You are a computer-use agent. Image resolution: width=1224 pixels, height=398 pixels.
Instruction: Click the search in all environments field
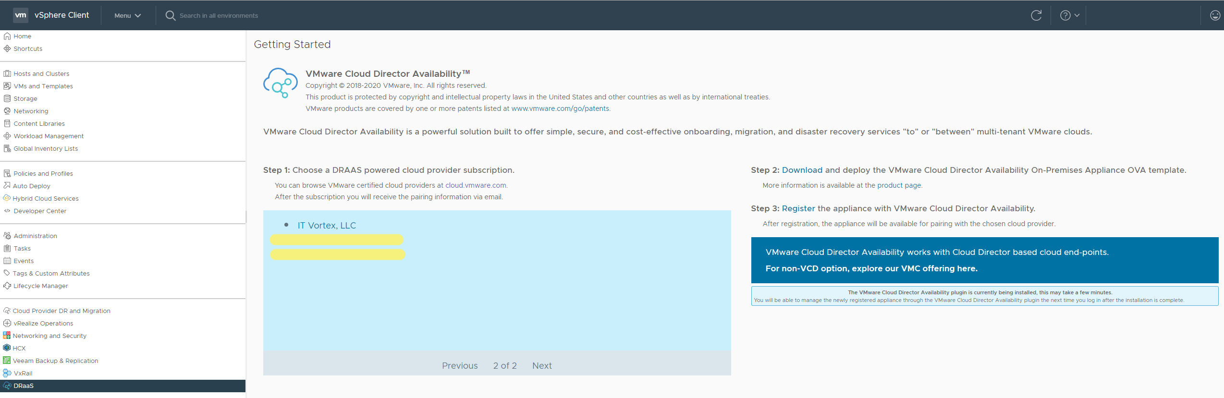219,15
